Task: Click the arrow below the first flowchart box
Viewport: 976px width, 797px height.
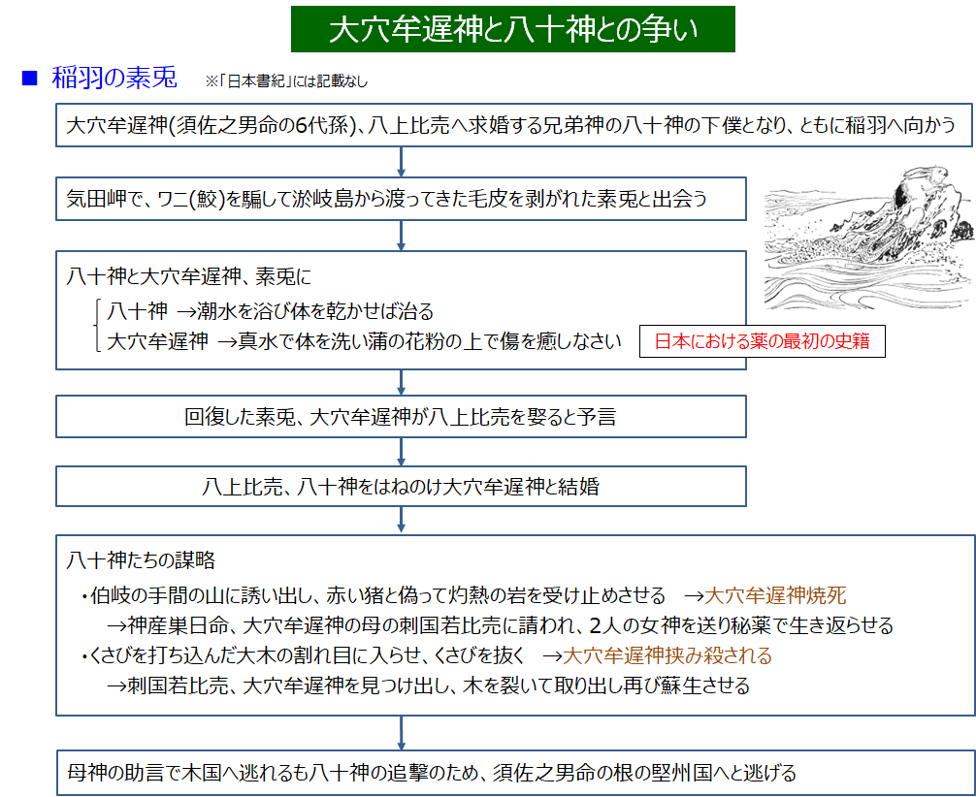Action: tap(401, 161)
